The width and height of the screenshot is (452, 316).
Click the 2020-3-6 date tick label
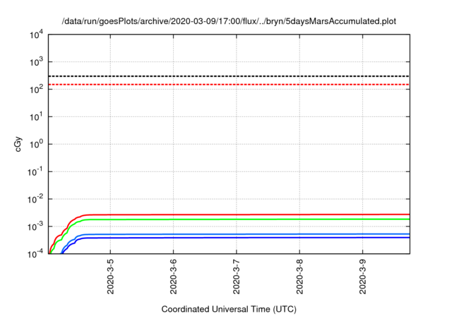173,276
